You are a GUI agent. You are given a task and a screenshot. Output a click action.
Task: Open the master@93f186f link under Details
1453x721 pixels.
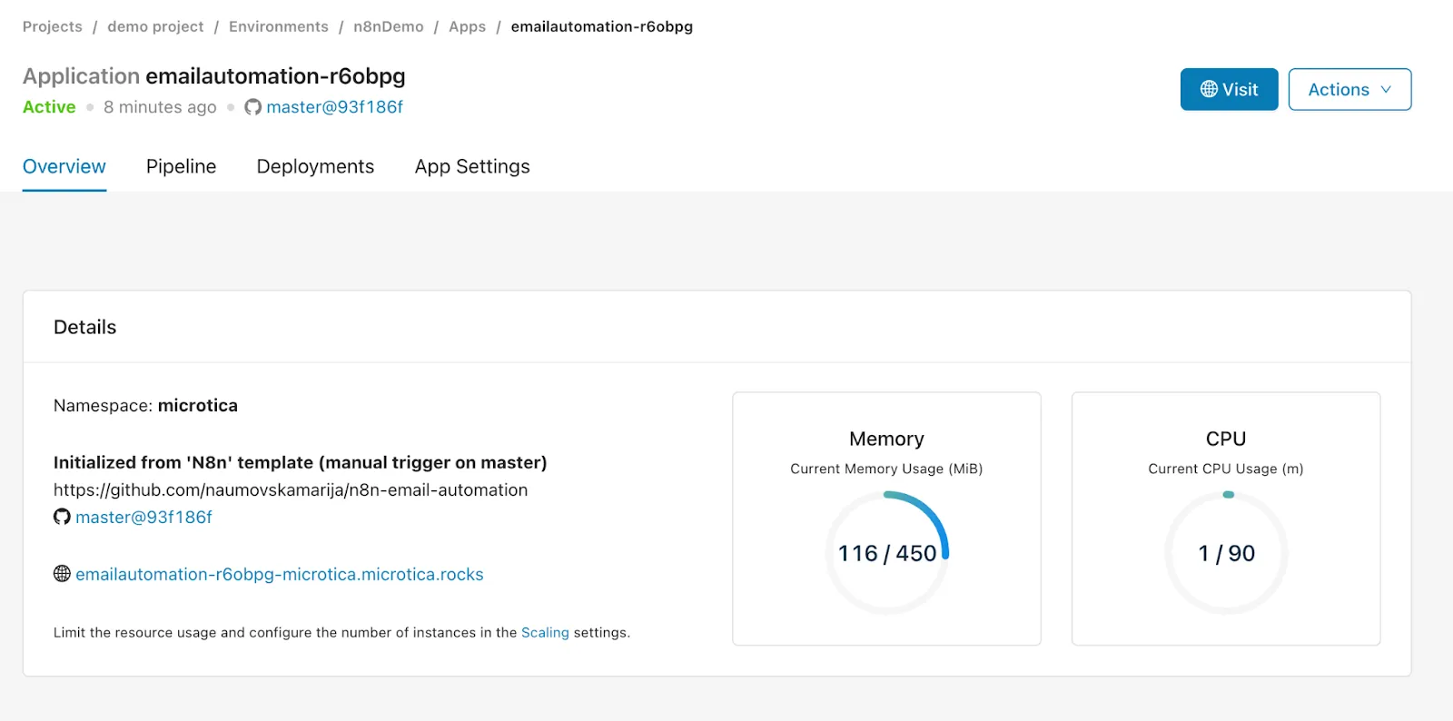click(143, 517)
